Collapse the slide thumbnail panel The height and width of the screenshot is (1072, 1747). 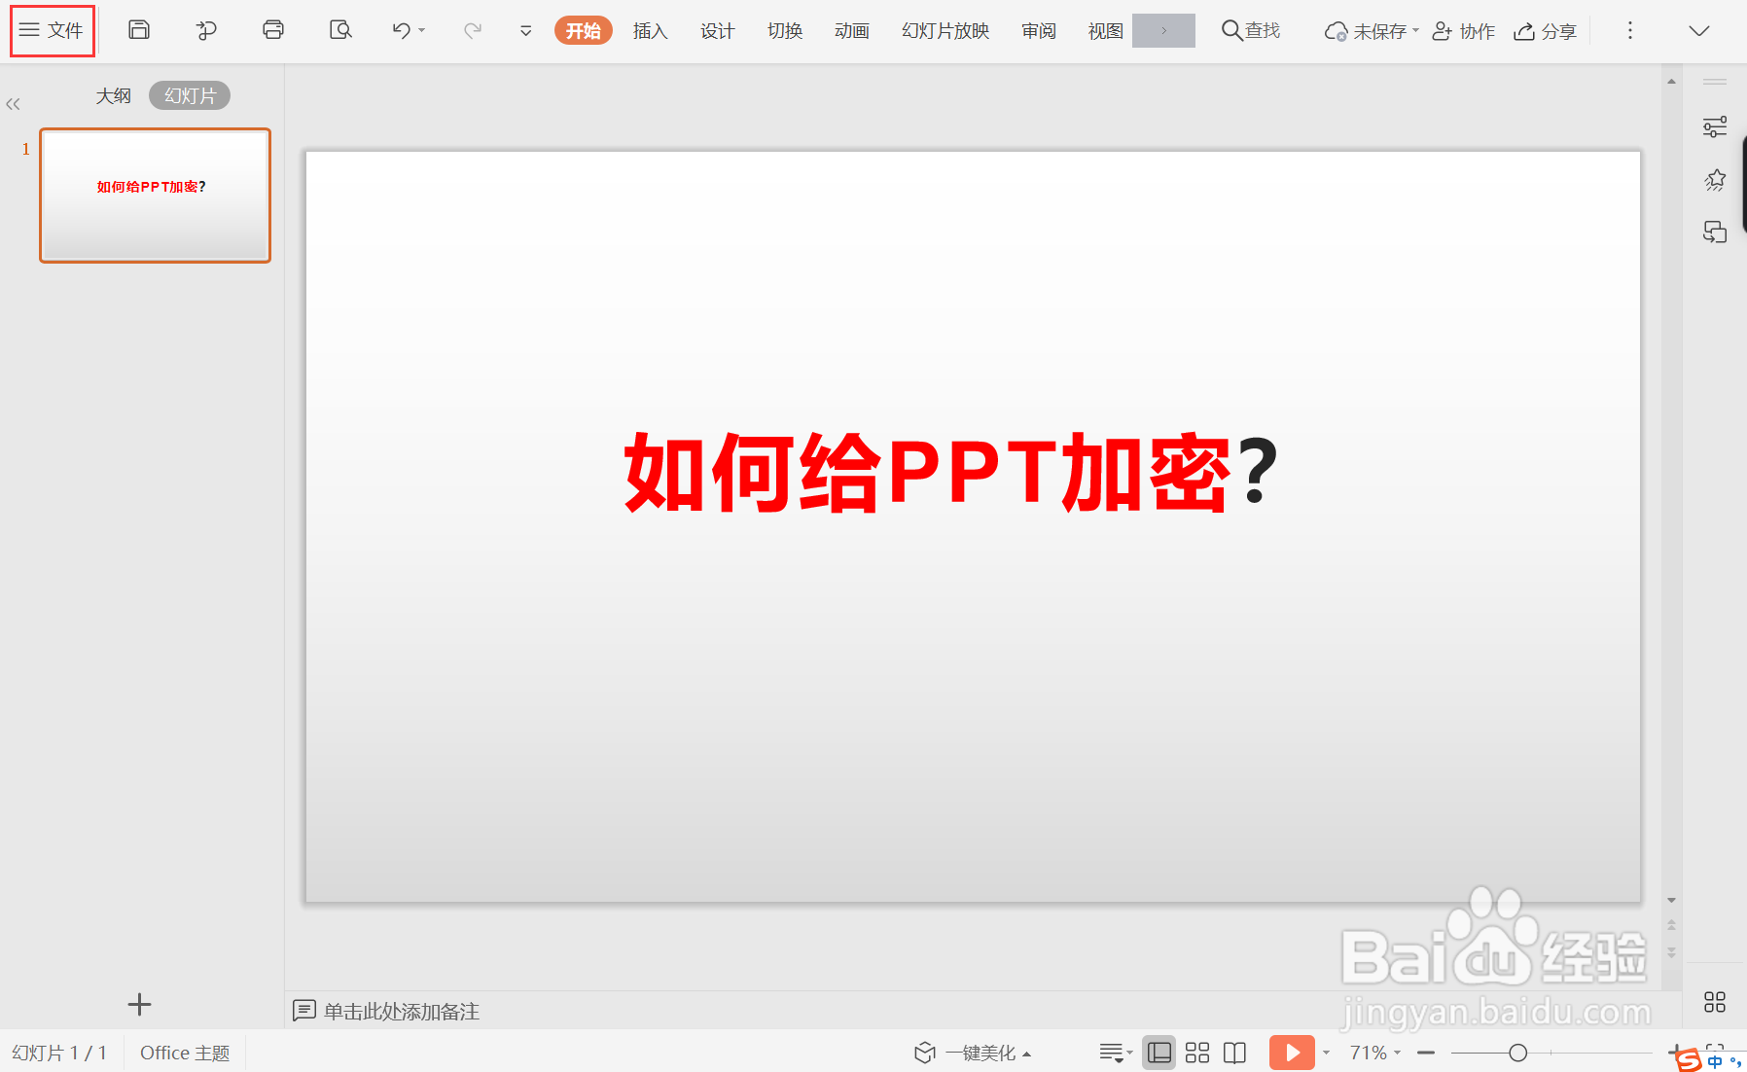(x=14, y=103)
